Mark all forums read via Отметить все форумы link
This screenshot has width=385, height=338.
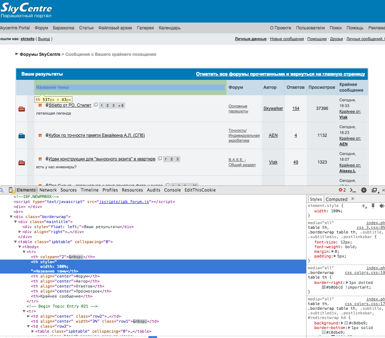click(280, 74)
